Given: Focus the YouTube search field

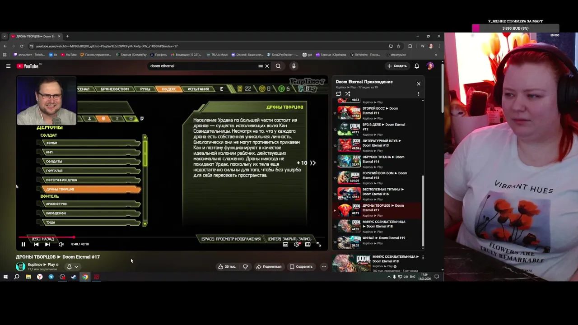Looking at the screenshot, I should [x=203, y=66].
